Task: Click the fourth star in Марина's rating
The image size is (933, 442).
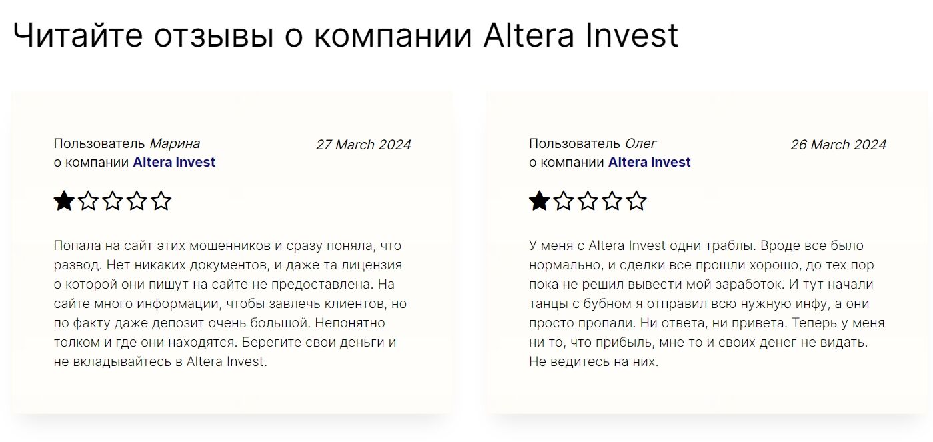Action: pos(137,201)
